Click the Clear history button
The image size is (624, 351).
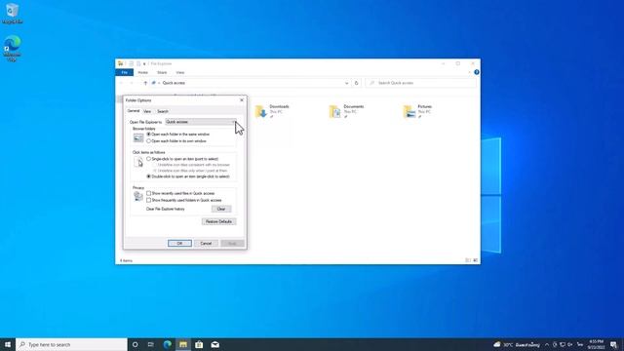click(x=221, y=209)
